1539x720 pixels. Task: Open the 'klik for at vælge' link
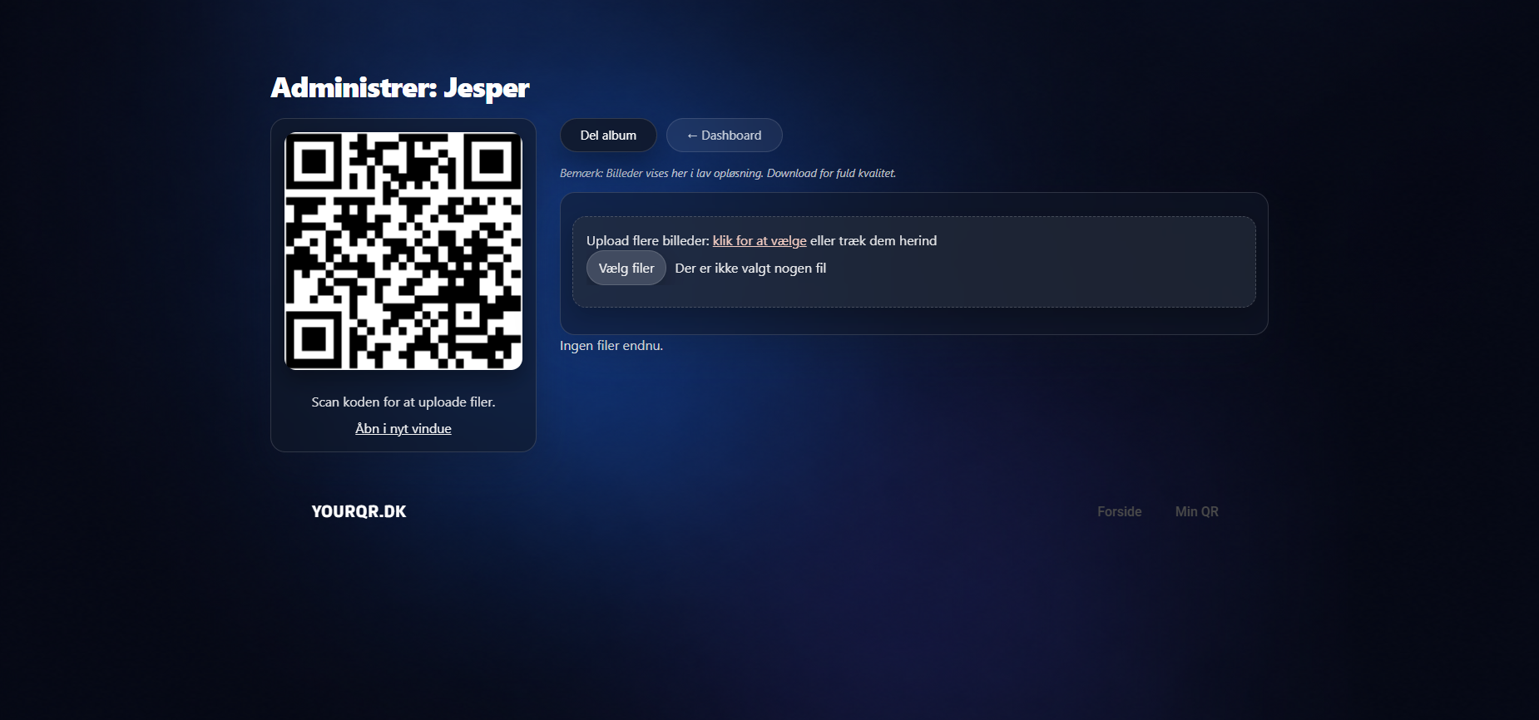[760, 240]
